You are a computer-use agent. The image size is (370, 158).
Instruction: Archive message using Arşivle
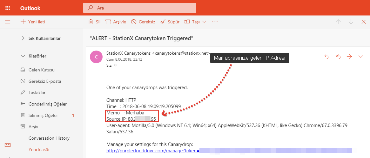(115, 22)
